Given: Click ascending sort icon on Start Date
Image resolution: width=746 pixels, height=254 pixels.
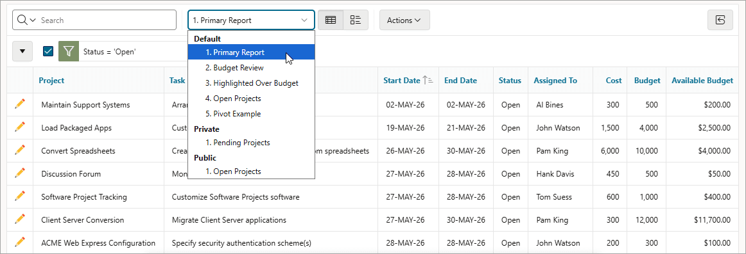Looking at the screenshot, I should pyautogui.click(x=427, y=81).
